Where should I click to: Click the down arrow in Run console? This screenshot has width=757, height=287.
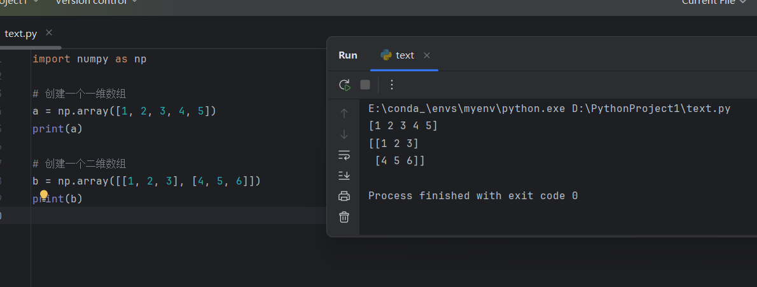click(344, 134)
